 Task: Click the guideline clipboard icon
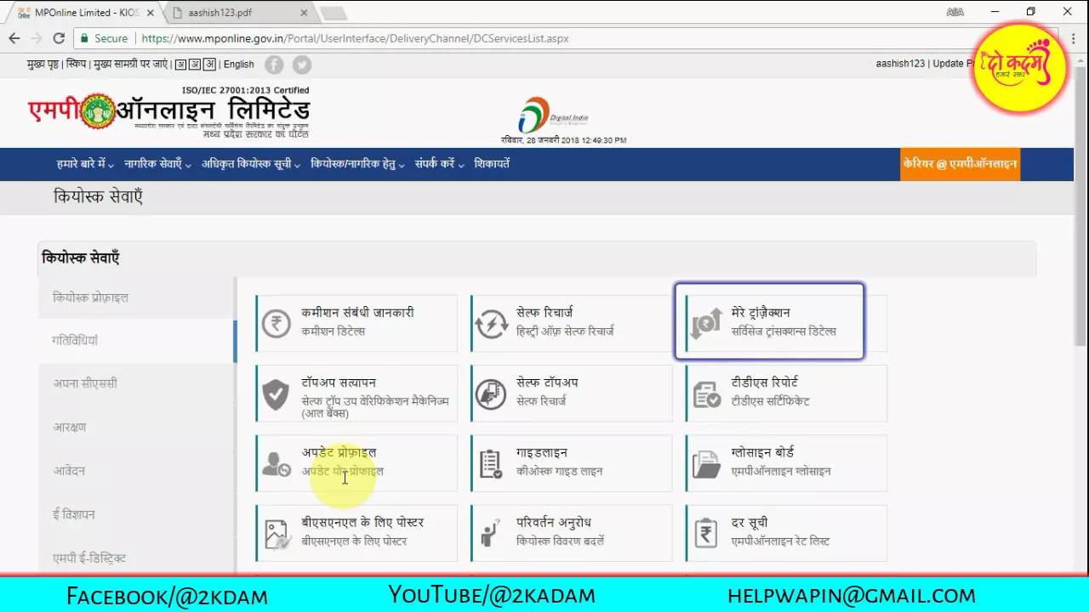click(491, 463)
